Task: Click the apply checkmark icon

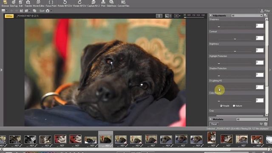Action: pyautogui.click(x=261, y=124)
